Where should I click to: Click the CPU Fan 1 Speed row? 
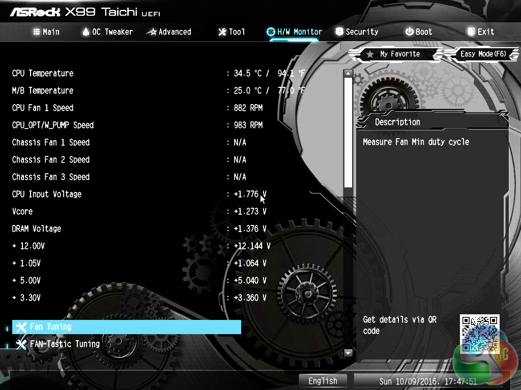[x=137, y=108]
